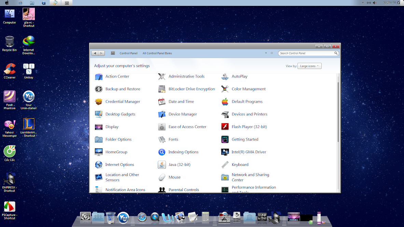Open the Intel(R) GMA Driver icon
The height and width of the screenshot is (227, 404).
point(225,152)
